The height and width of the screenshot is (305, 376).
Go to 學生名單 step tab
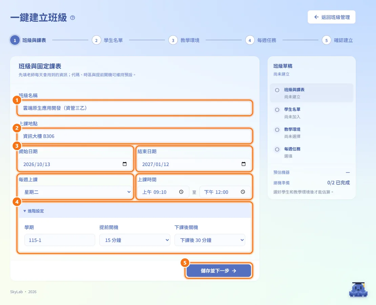[107, 40]
